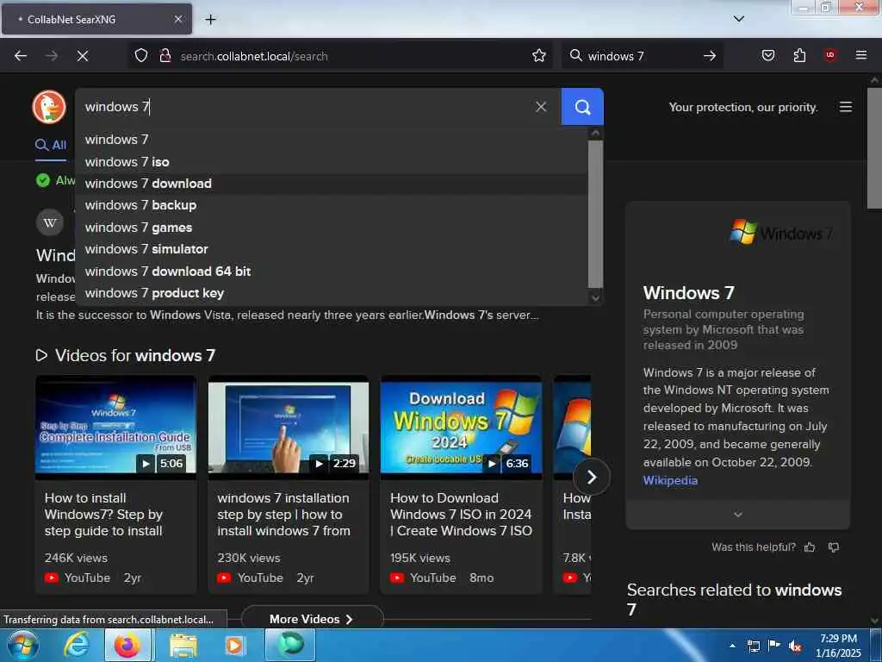Click the address bar URL

coord(254,56)
